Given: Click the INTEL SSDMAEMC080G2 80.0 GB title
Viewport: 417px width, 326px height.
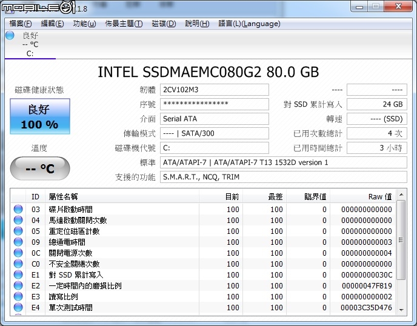Looking at the screenshot, I should [x=208, y=72].
